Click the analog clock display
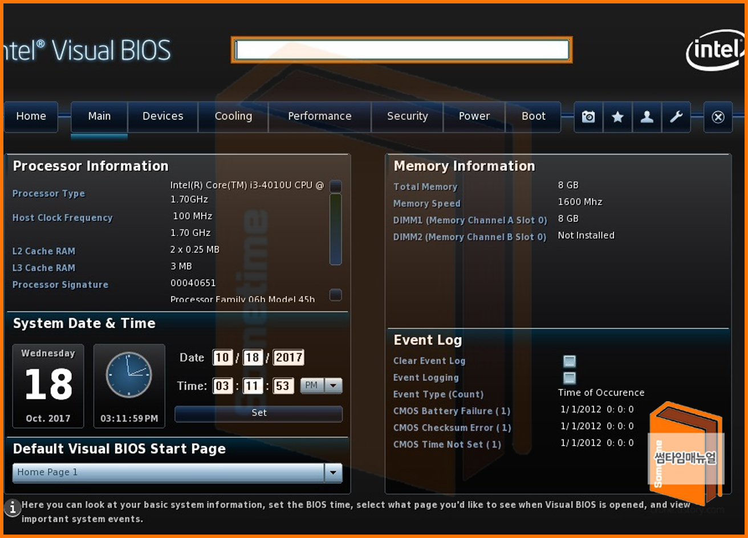 (129, 374)
